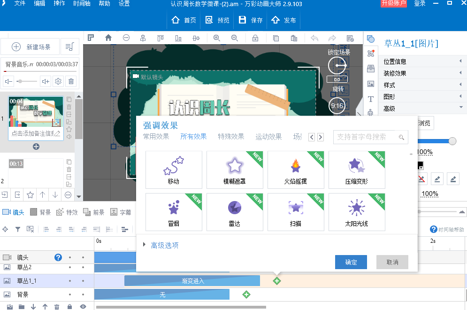Expand the 装修效果 properties section

[422, 73]
